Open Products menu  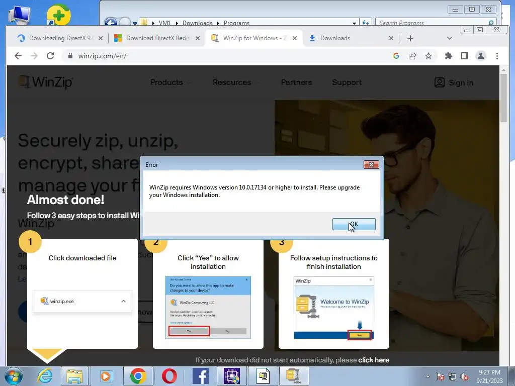click(169, 82)
